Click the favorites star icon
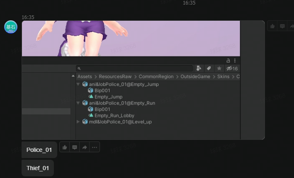Viewport: 294px width, 178px height. (x=219, y=68)
